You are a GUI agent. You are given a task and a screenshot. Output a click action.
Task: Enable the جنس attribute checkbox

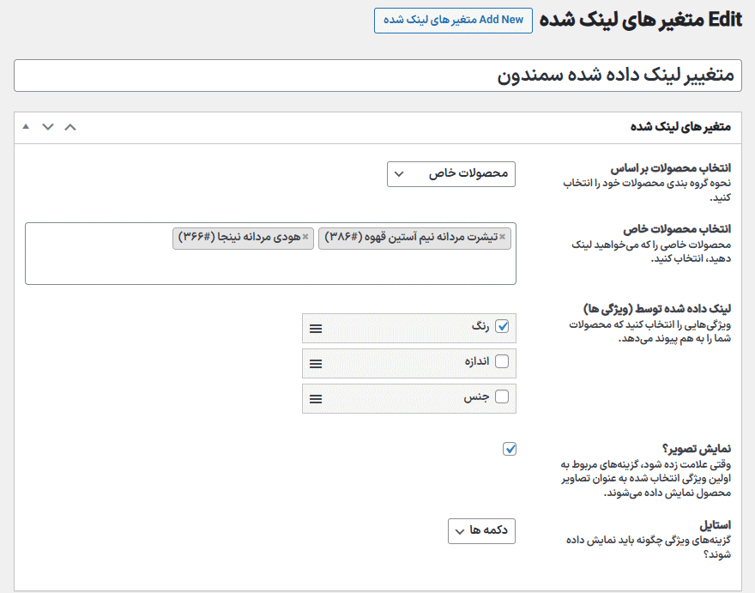(503, 396)
